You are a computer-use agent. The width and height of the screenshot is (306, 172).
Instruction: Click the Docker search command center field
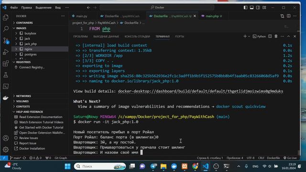click(x=157, y=8)
